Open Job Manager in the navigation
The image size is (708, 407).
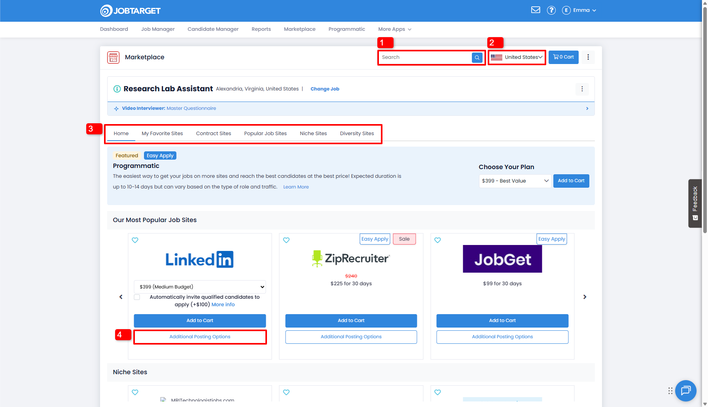point(158,29)
